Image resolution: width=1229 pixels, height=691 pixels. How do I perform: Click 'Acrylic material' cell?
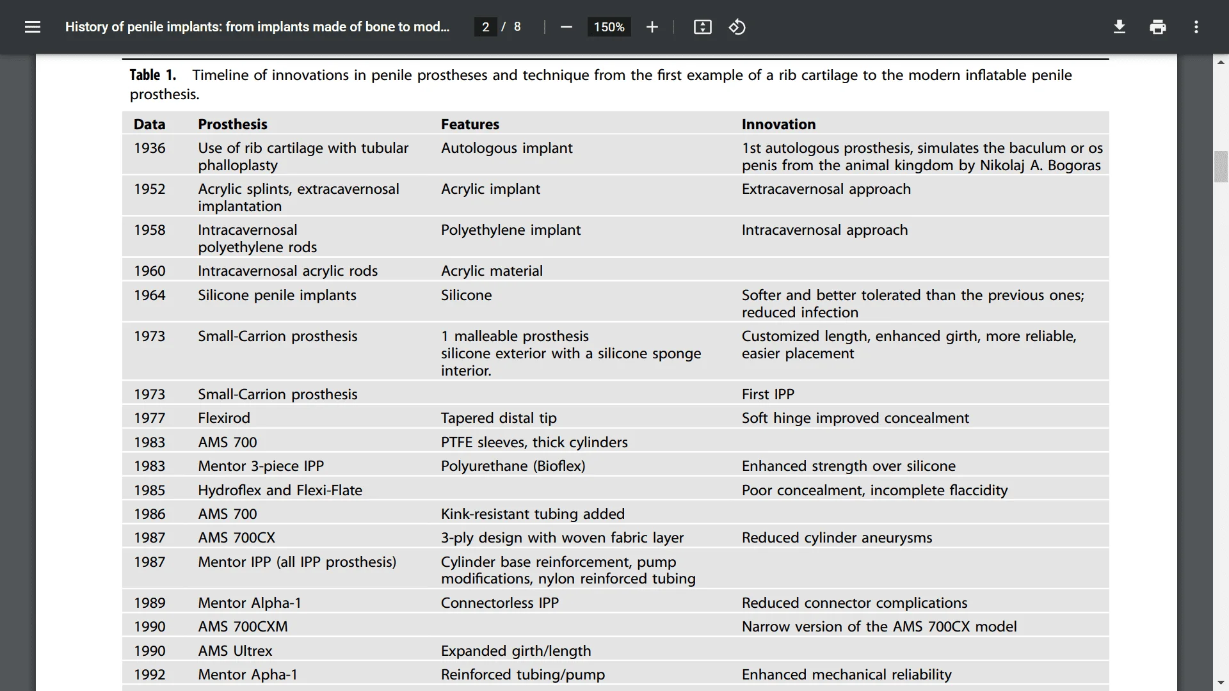[491, 271]
